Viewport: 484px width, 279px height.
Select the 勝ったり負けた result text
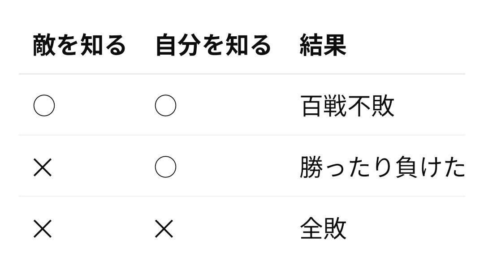[x=382, y=168]
